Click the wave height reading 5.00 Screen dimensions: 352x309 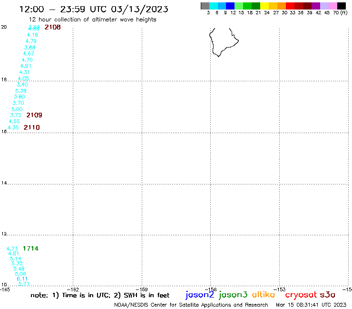(x=17, y=109)
